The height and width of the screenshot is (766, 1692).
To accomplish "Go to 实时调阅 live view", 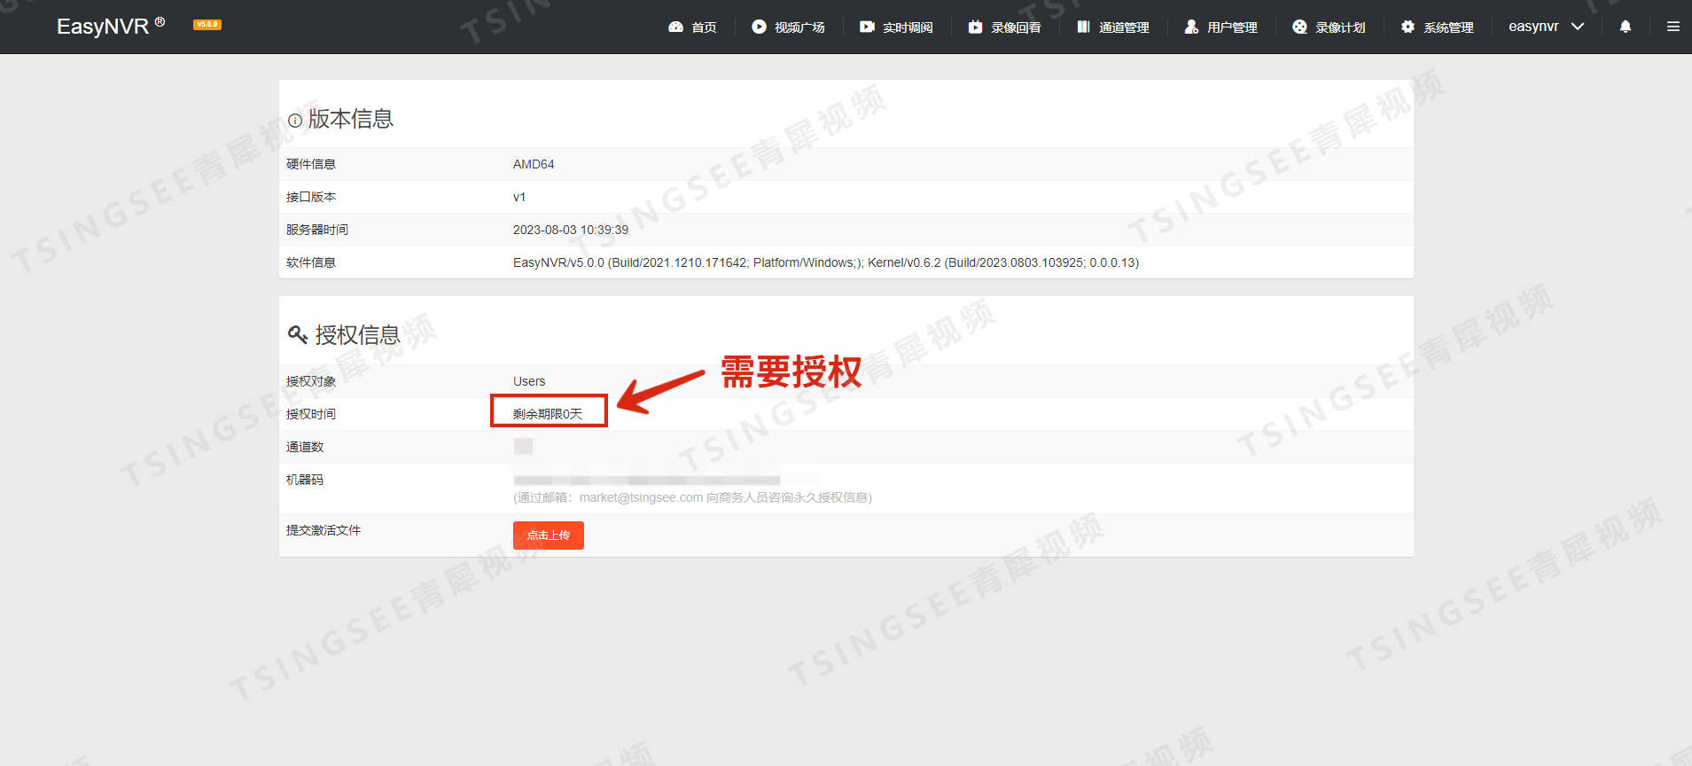I will tap(908, 27).
